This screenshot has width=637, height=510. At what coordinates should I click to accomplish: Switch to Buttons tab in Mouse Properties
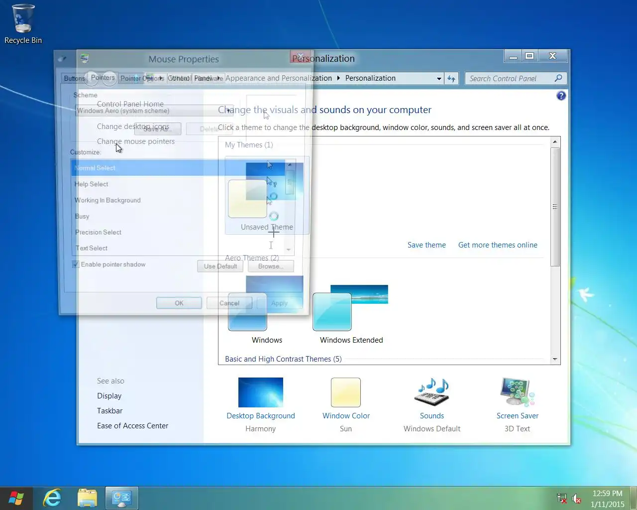(75, 78)
